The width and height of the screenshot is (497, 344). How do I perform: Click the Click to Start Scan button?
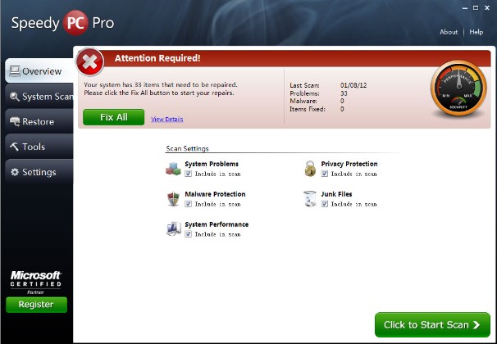[x=432, y=324]
